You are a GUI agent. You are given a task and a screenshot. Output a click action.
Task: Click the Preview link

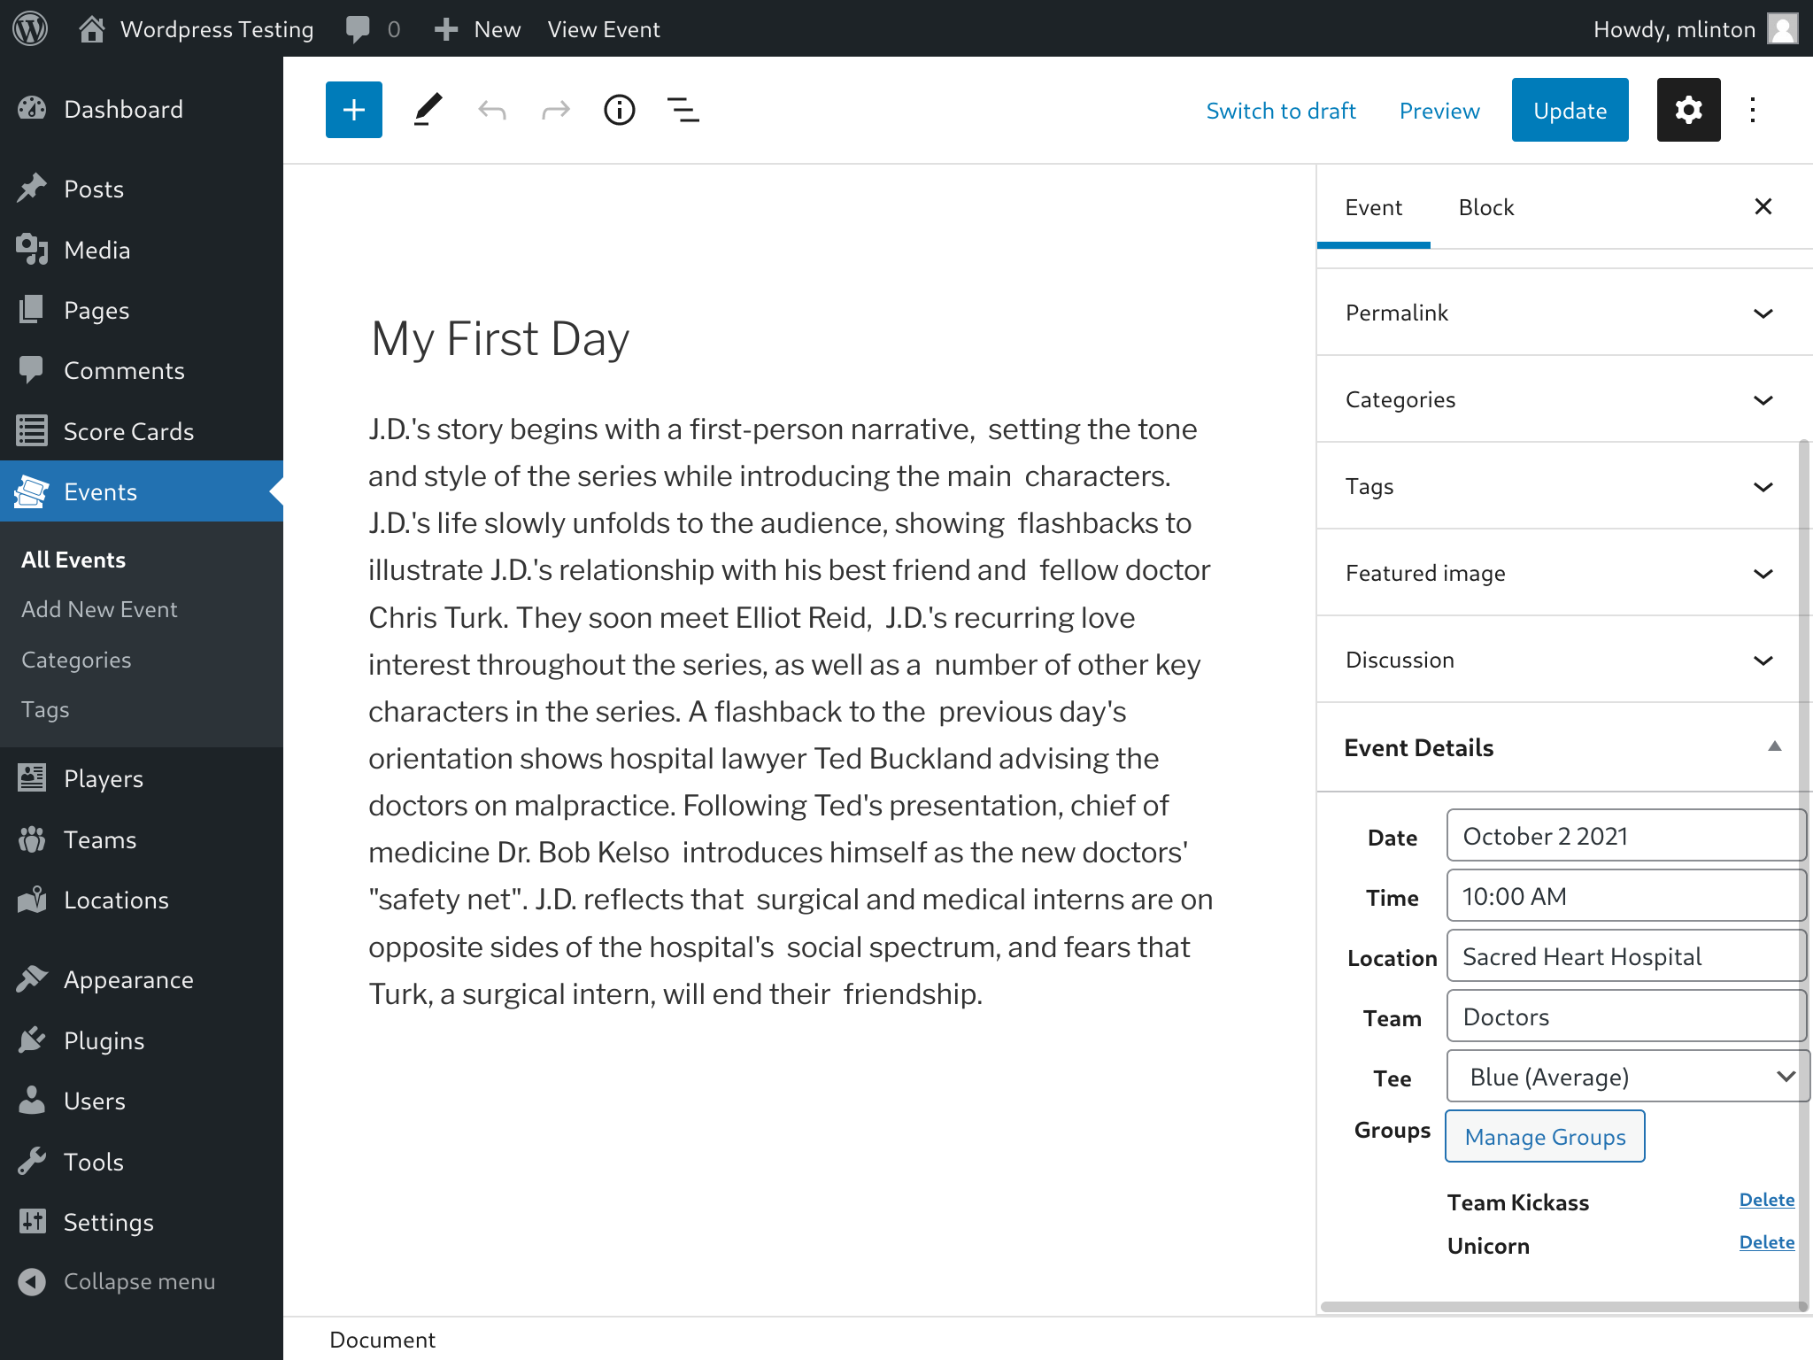pos(1439,111)
